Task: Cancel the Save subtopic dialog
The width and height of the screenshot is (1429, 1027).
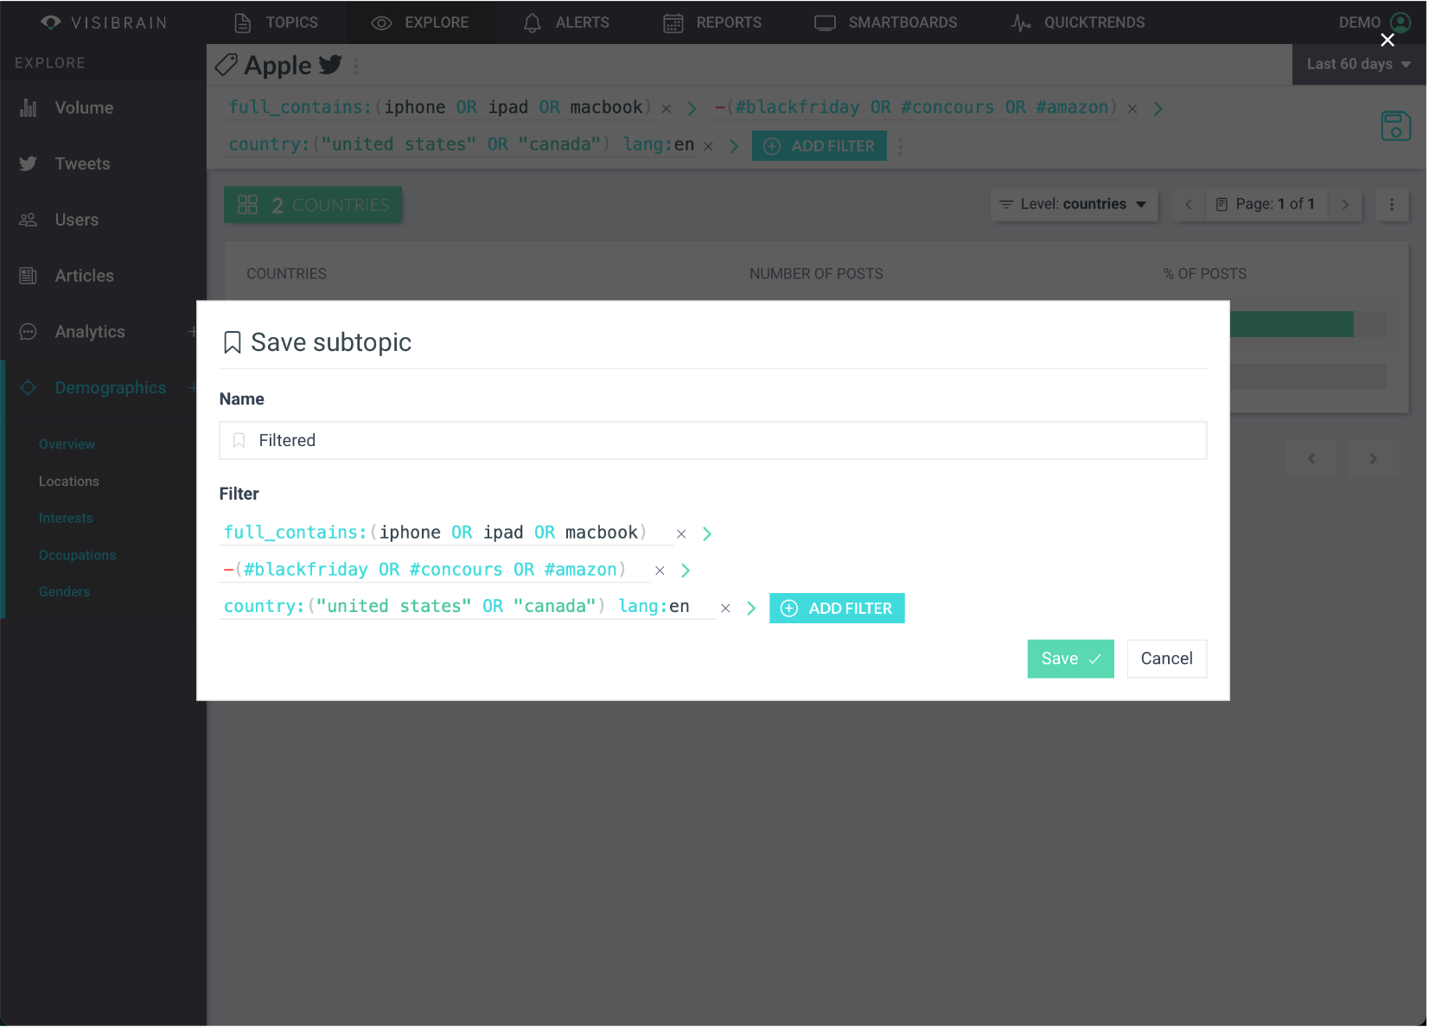Action: (x=1166, y=659)
